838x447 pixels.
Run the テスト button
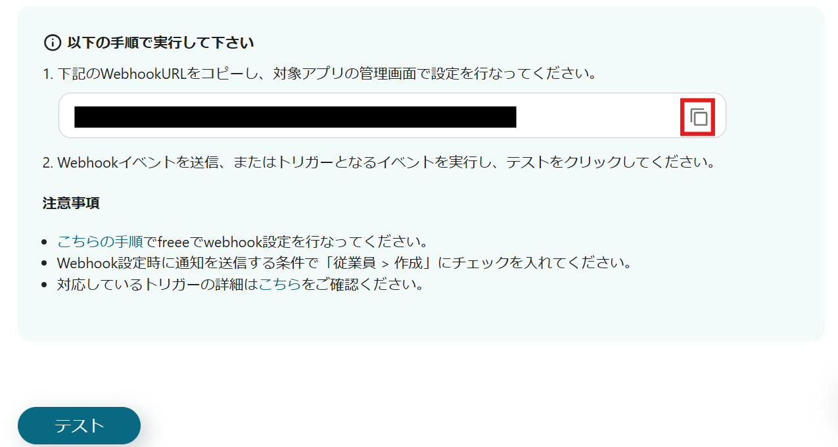coord(79,425)
